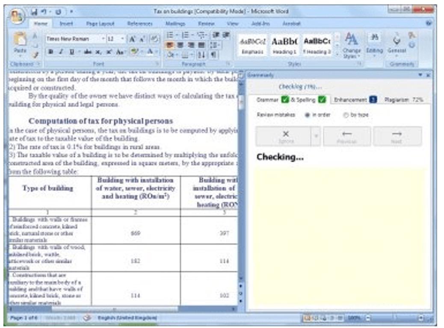The height and width of the screenshot is (328, 444).
Task: Increase paragraph indent
Action: pos(226,35)
